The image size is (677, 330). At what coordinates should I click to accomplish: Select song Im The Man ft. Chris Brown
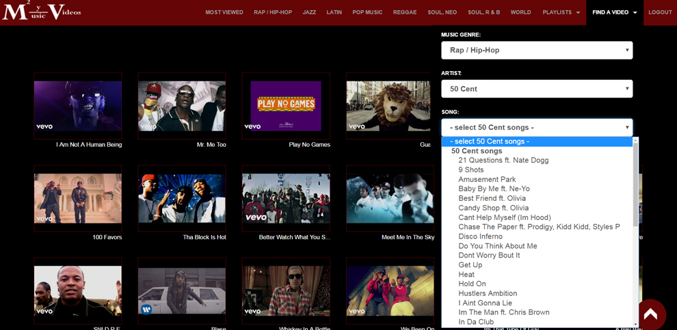pyautogui.click(x=504, y=312)
